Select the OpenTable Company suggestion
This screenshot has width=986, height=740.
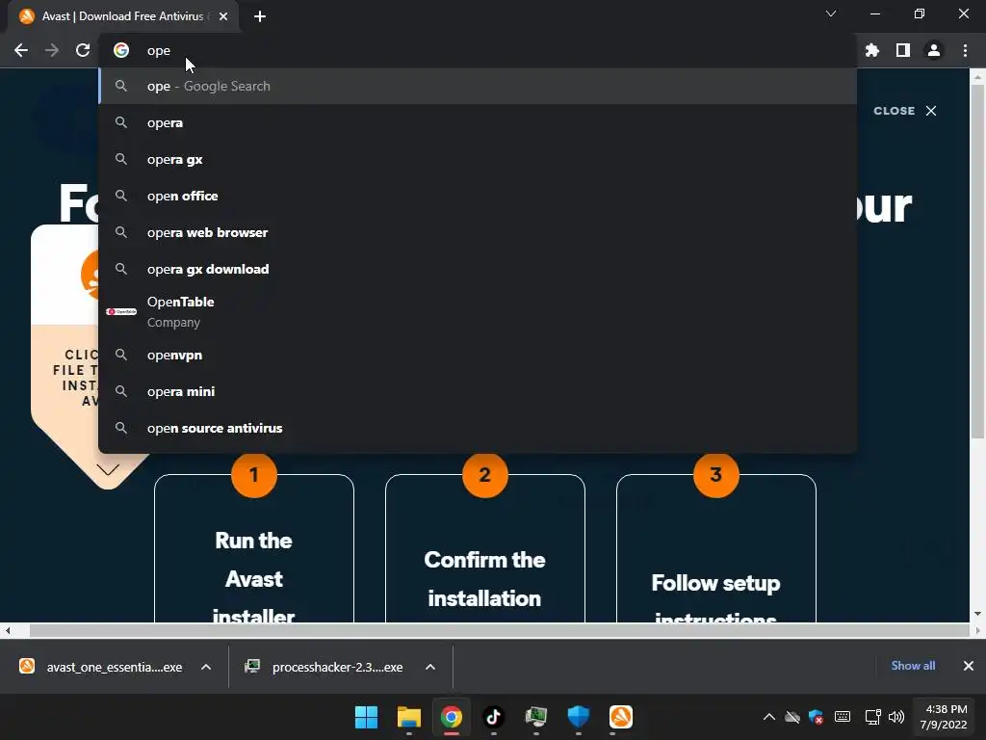coord(478,311)
